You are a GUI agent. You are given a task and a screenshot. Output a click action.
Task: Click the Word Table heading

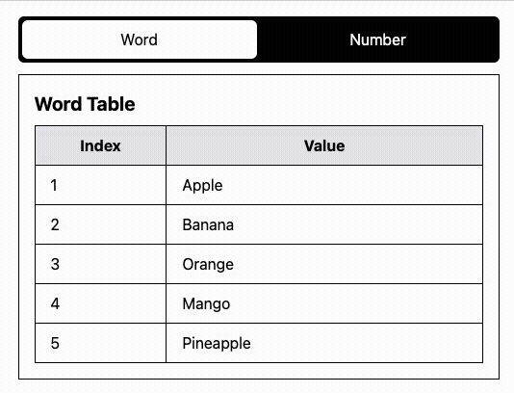85,104
